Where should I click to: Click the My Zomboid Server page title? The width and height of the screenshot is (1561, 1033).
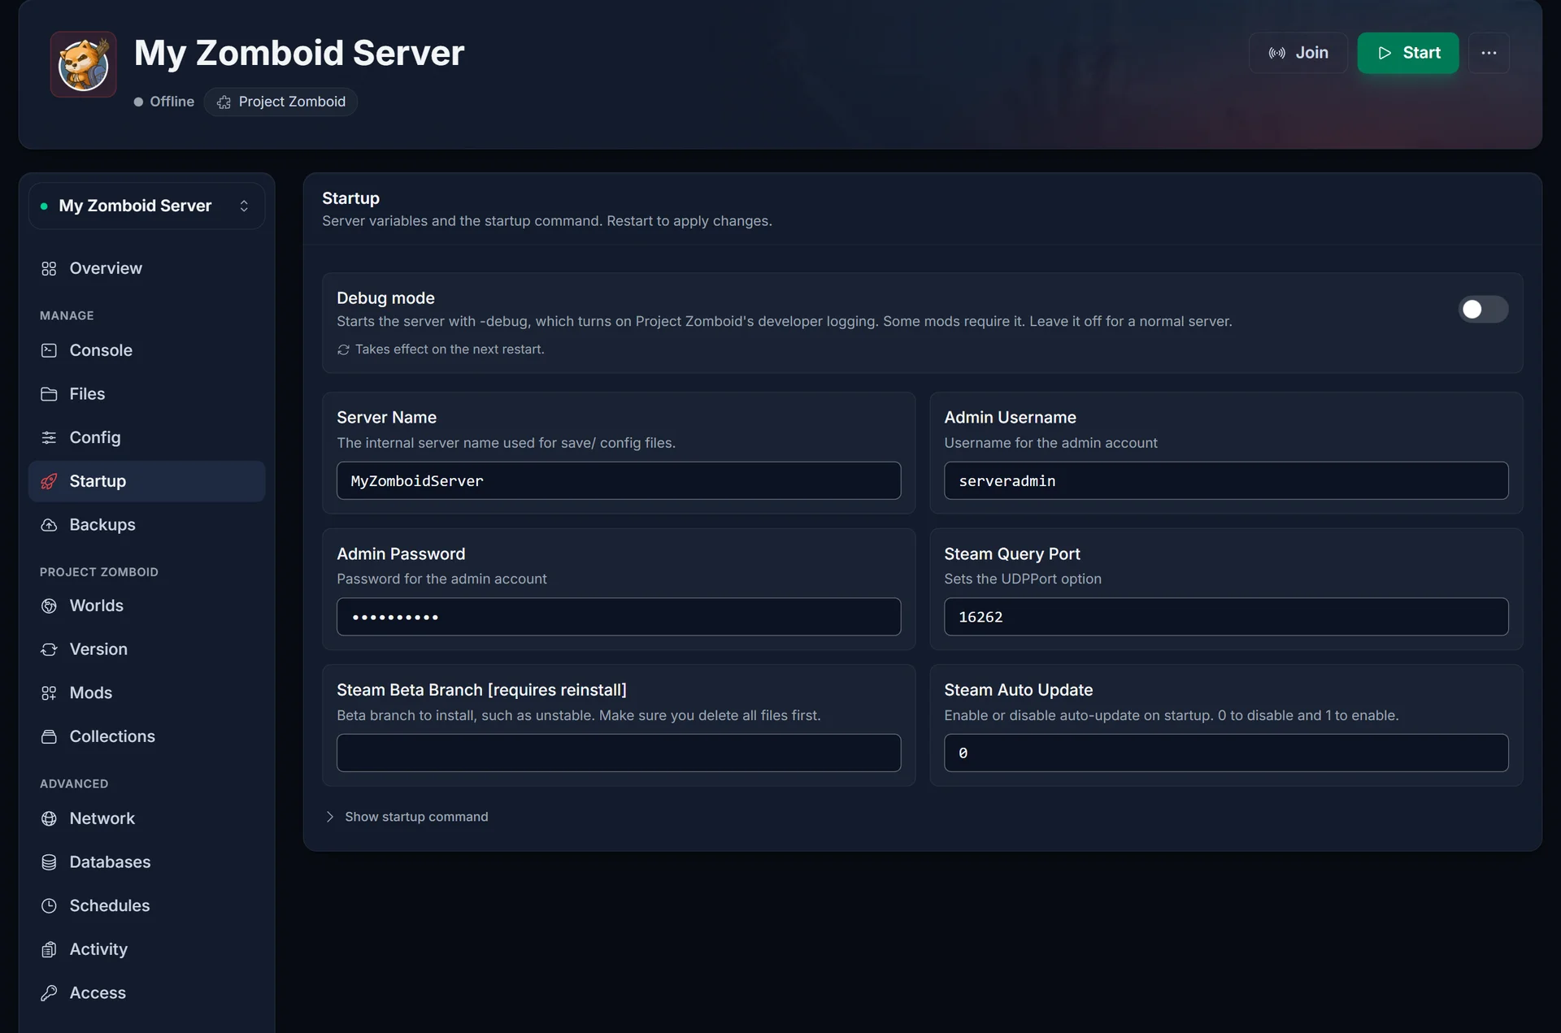click(x=299, y=54)
